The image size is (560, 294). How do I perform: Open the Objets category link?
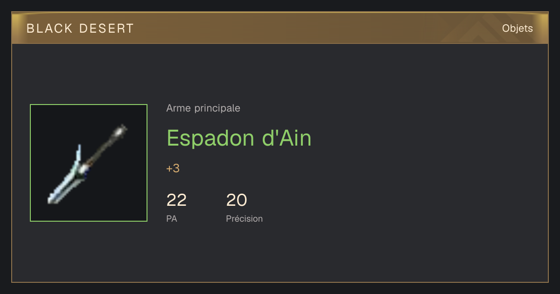[x=517, y=28]
